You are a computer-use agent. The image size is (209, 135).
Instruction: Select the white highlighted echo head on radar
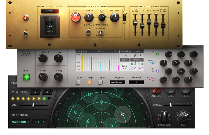click(123, 114)
